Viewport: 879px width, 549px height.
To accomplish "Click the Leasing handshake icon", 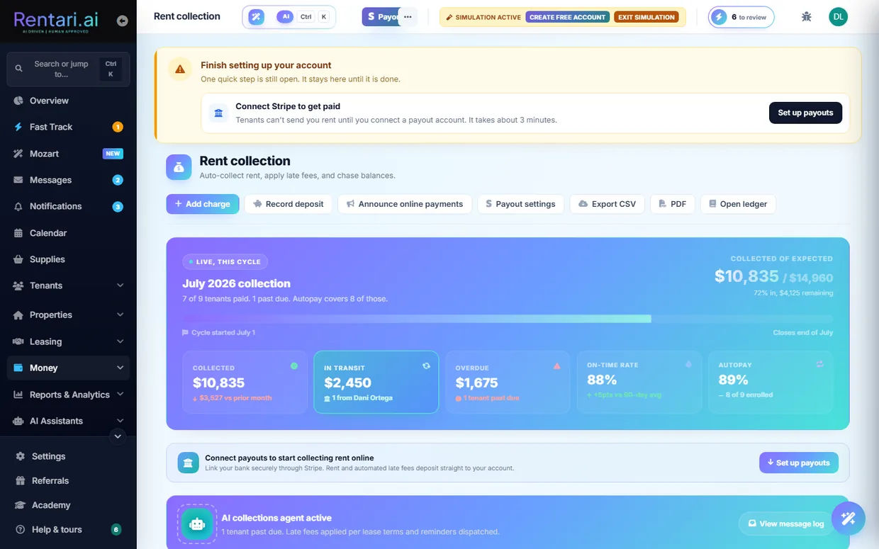I will 18,341.
